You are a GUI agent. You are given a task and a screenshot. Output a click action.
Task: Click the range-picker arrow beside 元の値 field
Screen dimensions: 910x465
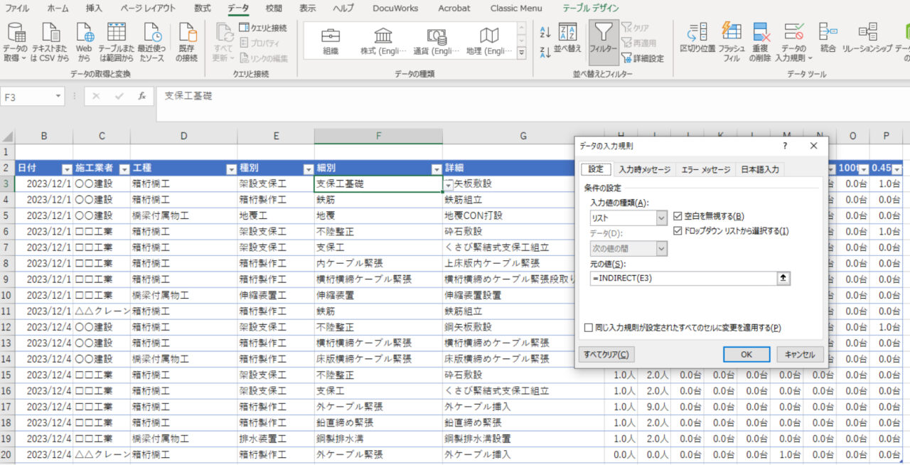(784, 278)
